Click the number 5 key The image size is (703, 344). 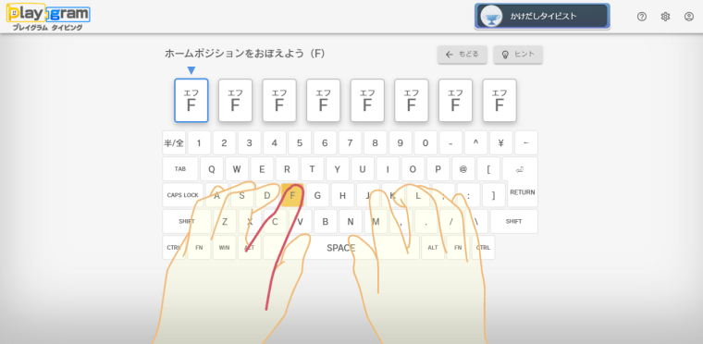click(300, 143)
